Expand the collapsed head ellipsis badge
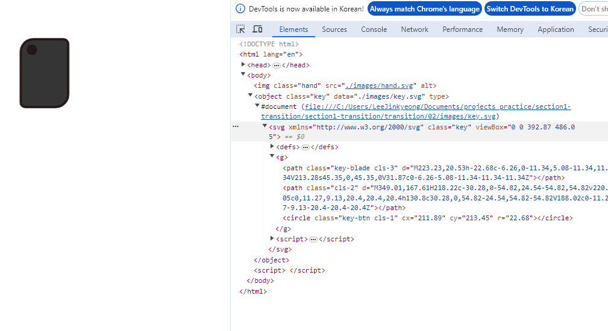This screenshot has height=331, width=608. (277, 66)
